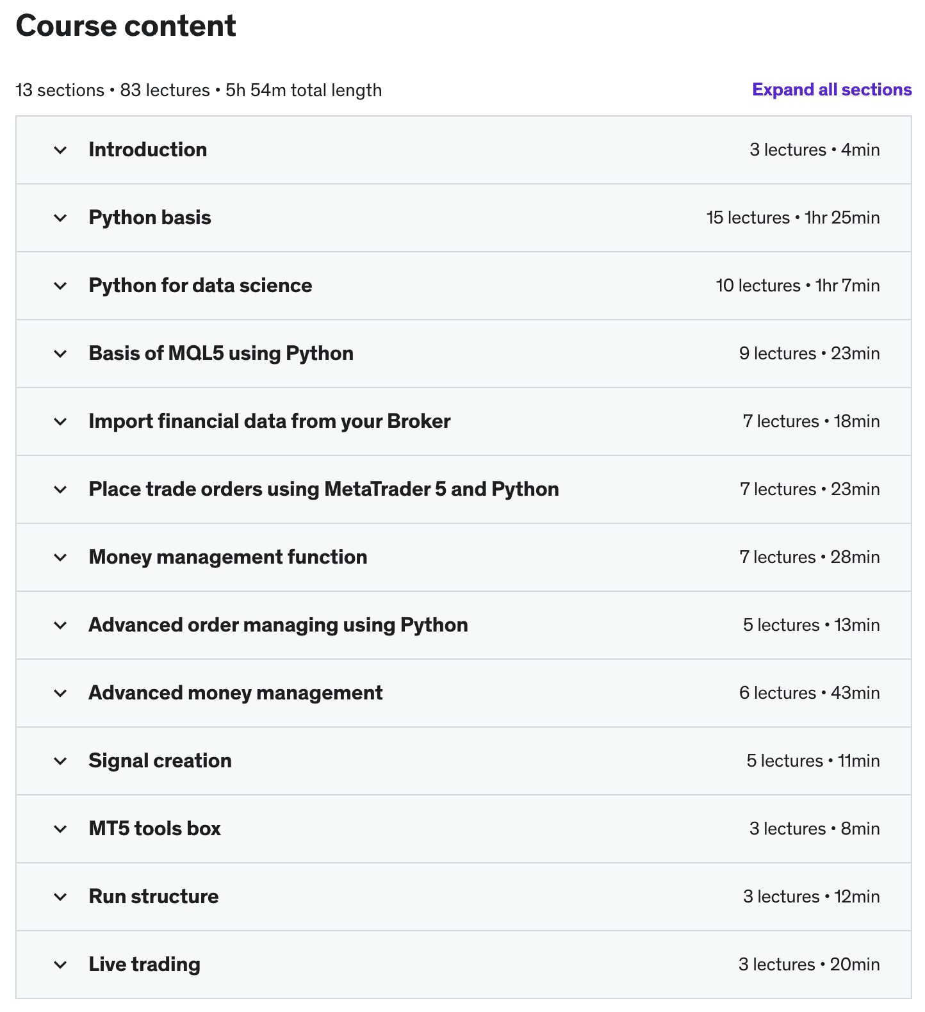Expand Import financial data from your Broker chevron
The width and height of the screenshot is (925, 1012).
click(x=60, y=422)
